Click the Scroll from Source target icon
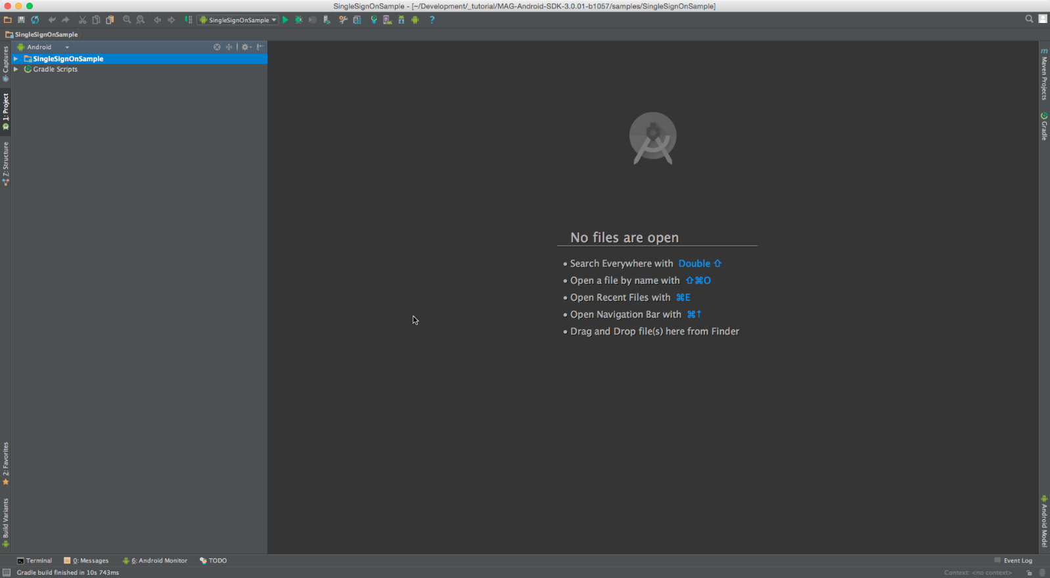 tap(217, 47)
